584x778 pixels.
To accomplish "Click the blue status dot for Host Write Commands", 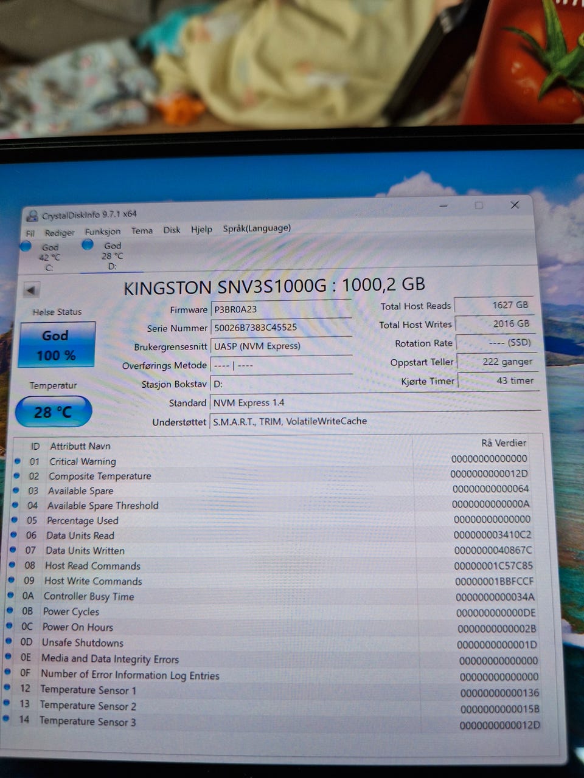I will point(12,580).
